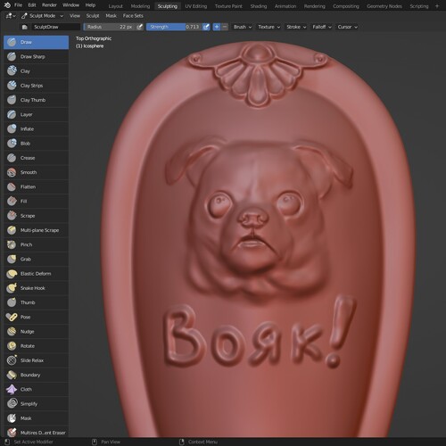The width and height of the screenshot is (446, 446).
Task: Open the Face Sets menu
Action: point(133,16)
